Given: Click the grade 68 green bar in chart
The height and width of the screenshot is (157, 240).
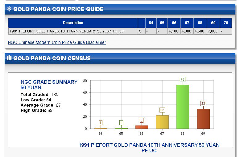Looking at the screenshot, I should coord(183,107).
